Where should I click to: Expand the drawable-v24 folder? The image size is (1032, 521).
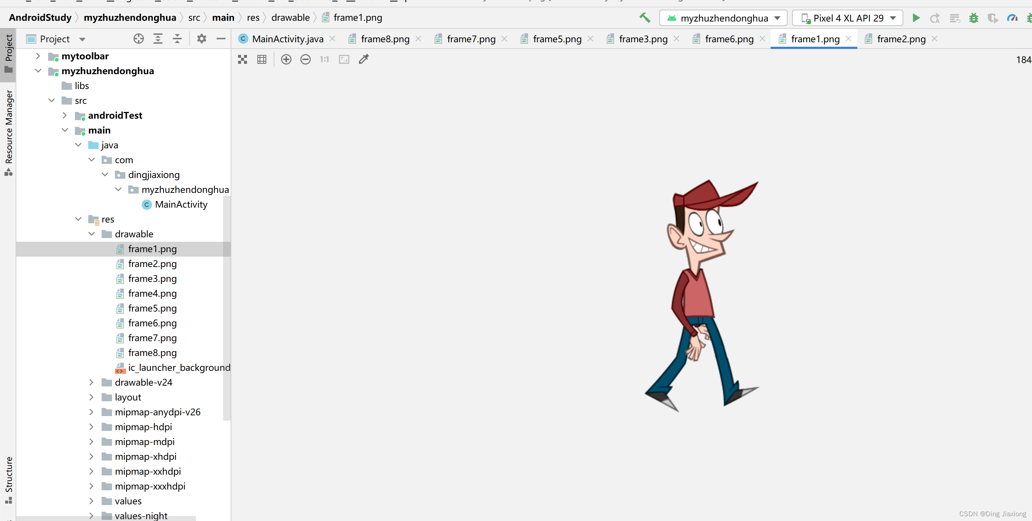[x=92, y=382]
